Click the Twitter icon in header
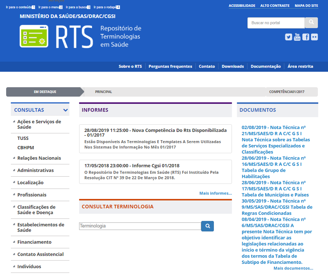The width and height of the screenshot is (328, 279). 288,37
